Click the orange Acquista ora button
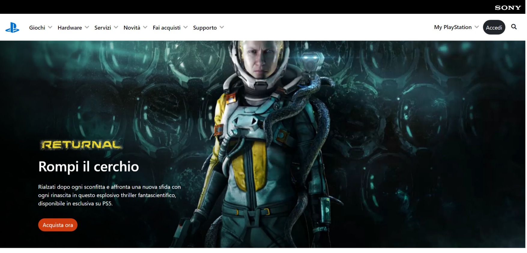Image resolution: width=527 pixels, height=253 pixels. (58, 225)
